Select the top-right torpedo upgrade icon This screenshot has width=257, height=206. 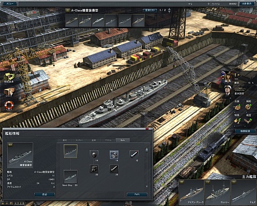pyautogui.click(x=134, y=154)
